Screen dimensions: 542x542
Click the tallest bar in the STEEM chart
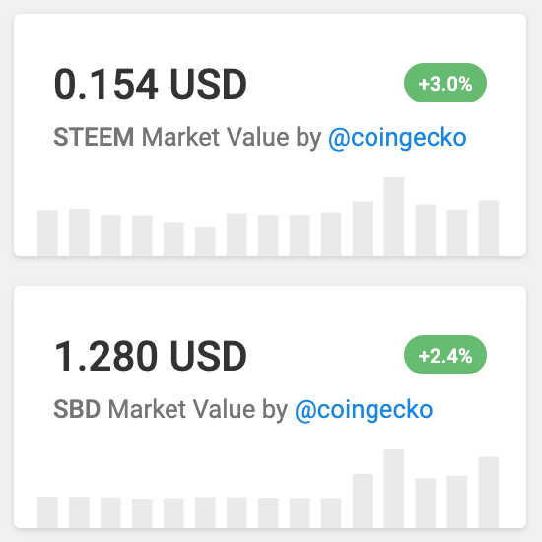(x=394, y=217)
